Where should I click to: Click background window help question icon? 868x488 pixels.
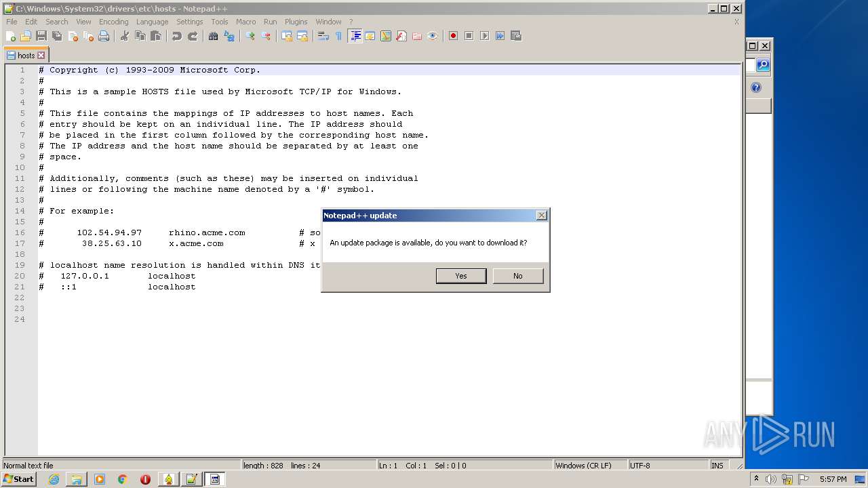[x=757, y=87]
